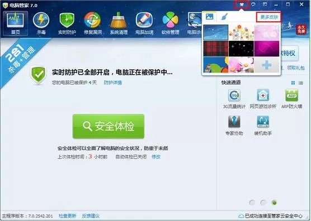Apply the magenta purple skin thumbnail
This screenshot has width=311, height=221.
tap(267, 49)
